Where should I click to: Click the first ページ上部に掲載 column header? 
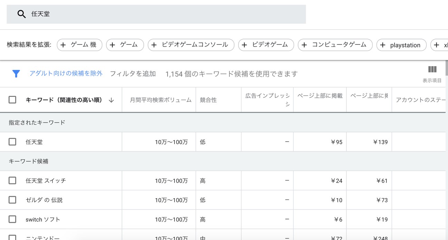point(320,96)
